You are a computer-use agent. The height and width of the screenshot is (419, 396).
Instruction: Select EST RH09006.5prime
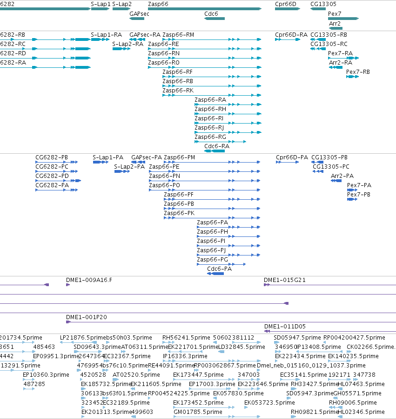[x=336, y=407]
